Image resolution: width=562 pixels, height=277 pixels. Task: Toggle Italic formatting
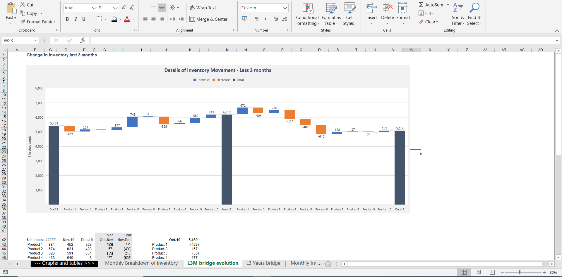click(76, 19)
